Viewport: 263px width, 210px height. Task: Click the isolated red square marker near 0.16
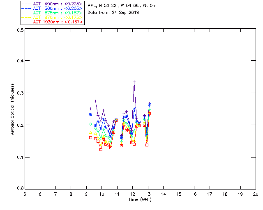[90, 138]
